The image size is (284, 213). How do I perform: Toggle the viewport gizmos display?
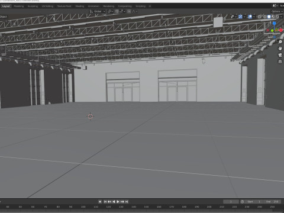coord(240,17)
